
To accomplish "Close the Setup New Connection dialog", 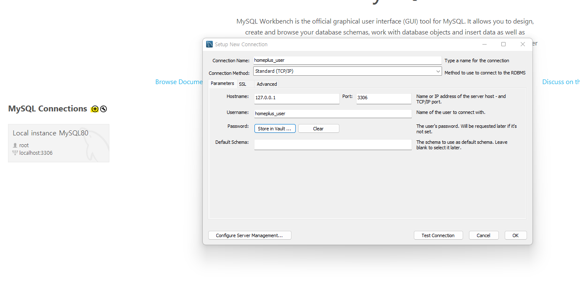I will 522,44.
